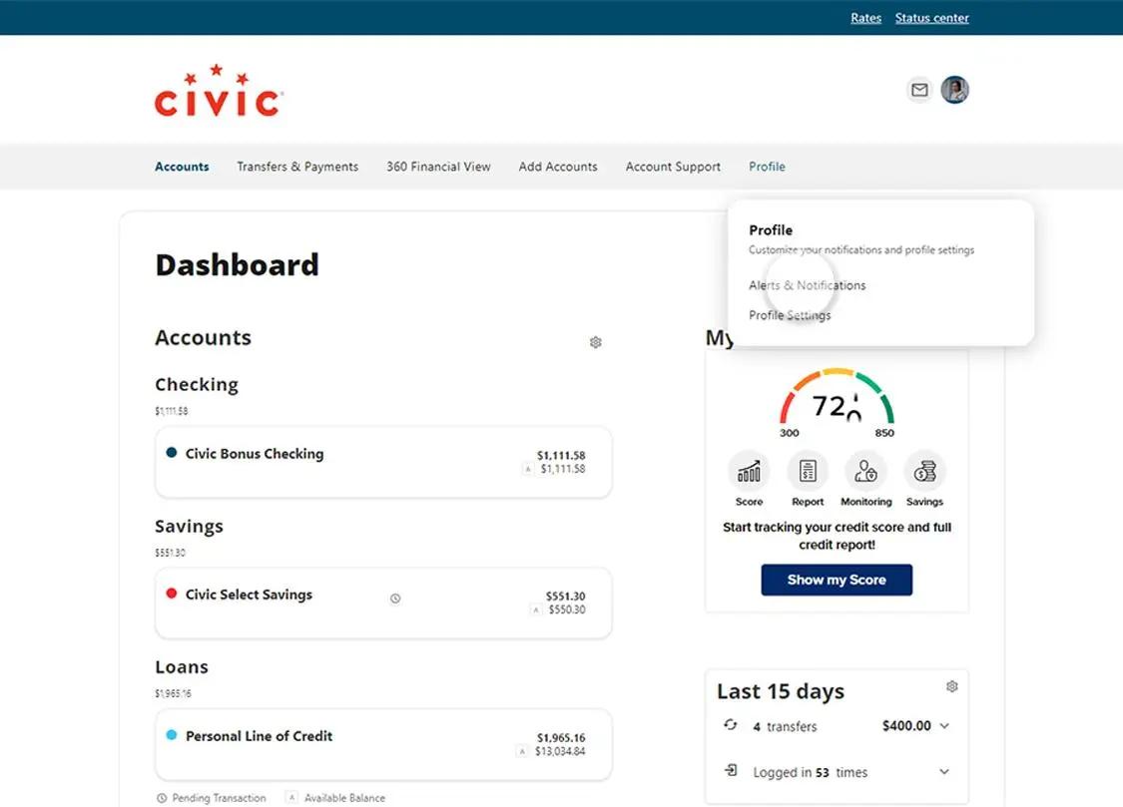The width and height of the screenshot is (1123, 807).
Task: Switch to Transfers & Payments
Action: pyautogui.click(x=296, y=167)
